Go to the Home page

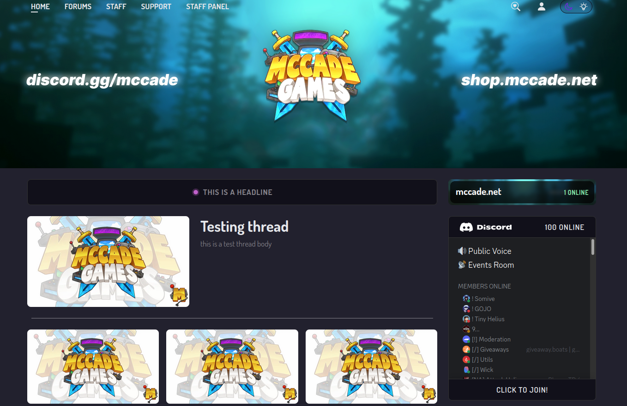(x=40, y=6)
